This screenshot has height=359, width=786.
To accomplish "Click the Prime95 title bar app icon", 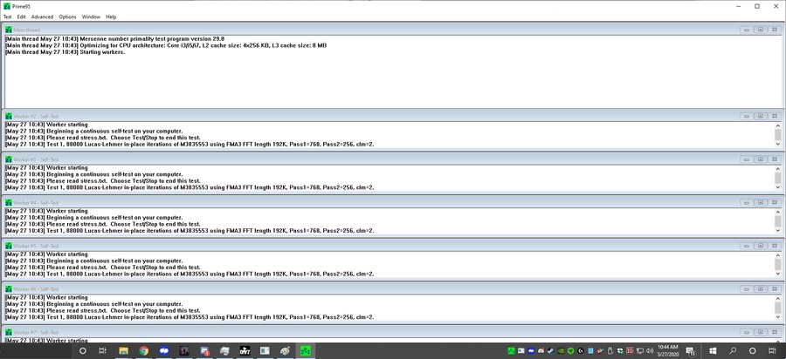I will [8, 6].
